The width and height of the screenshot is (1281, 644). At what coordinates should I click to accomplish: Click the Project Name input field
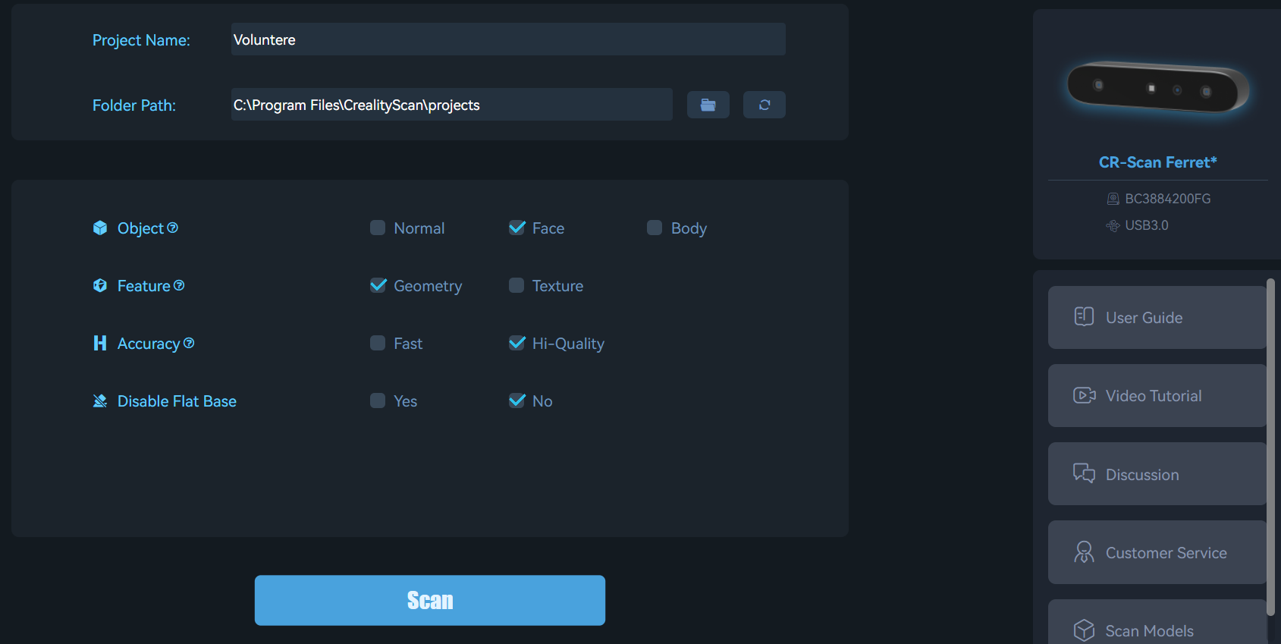coord(508,39)
